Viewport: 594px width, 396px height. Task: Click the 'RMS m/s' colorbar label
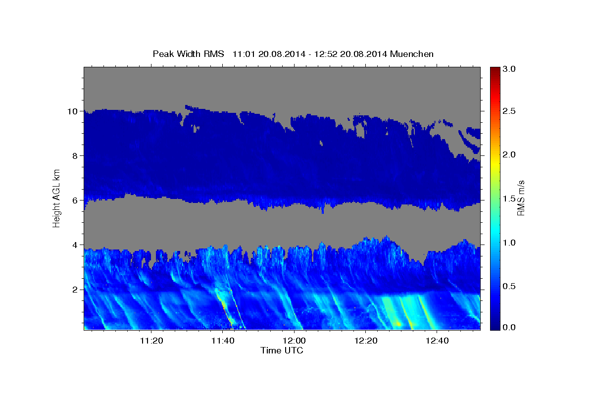tap(521, 198)
